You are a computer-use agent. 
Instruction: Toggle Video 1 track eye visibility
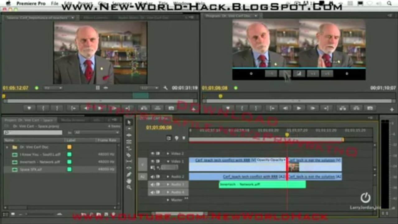[152, 161]
